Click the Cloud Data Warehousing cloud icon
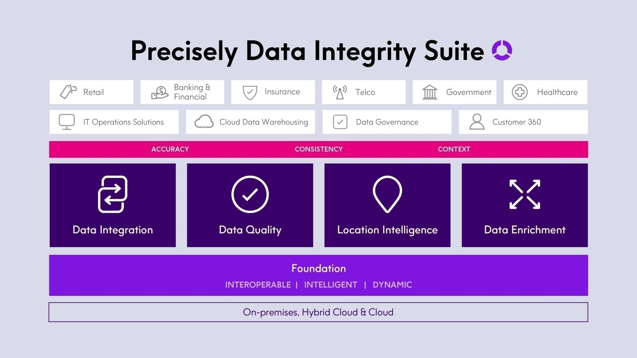Viewport: 637px width, 358px height. (x=203, y=122)
